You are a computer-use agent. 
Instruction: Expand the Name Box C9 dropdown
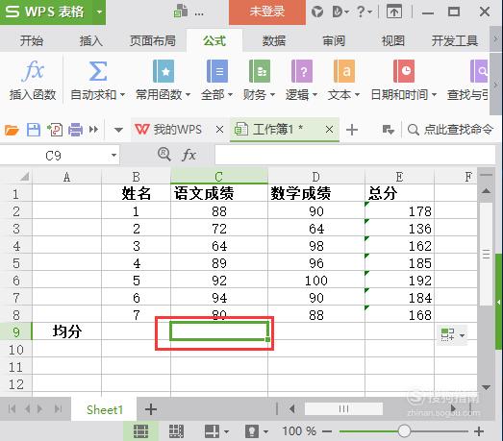pyautogui.click(x=113, y=156)
